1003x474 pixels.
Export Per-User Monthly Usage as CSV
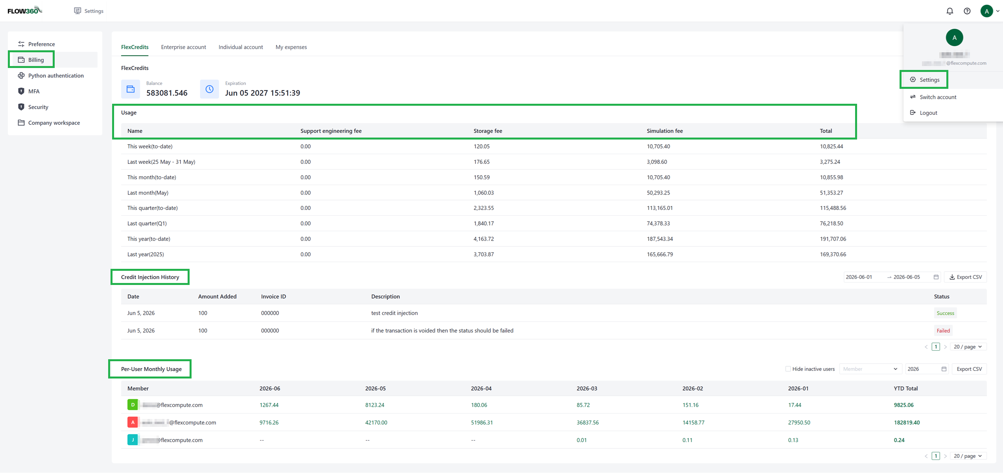click(969, 369)
